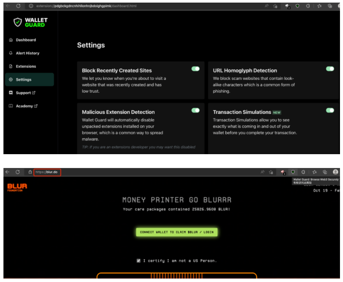This screenshot has width=343, height=282.
Task: Click the Wallet Guard shield icon in blur.do toolbar
Action: click(293, 172)
